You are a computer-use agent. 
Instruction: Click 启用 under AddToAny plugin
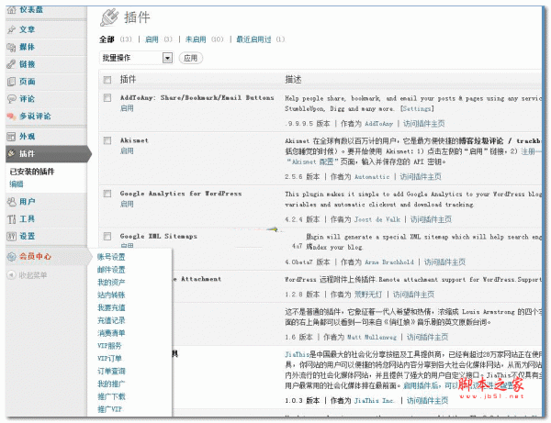coord(127,108)
